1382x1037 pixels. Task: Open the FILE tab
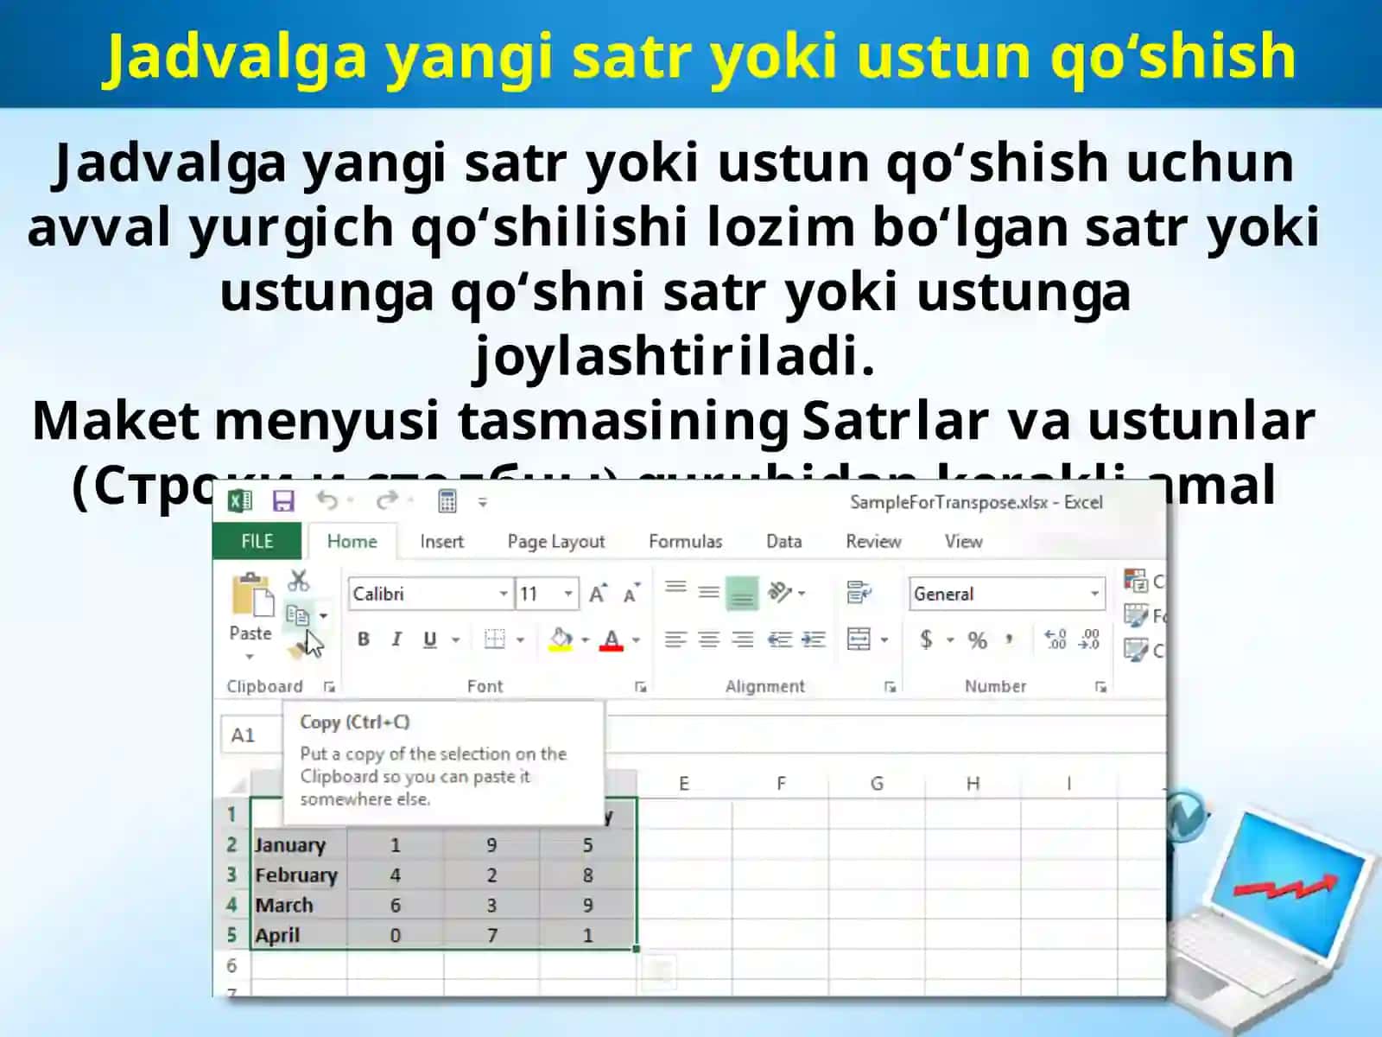click(257, 541)
